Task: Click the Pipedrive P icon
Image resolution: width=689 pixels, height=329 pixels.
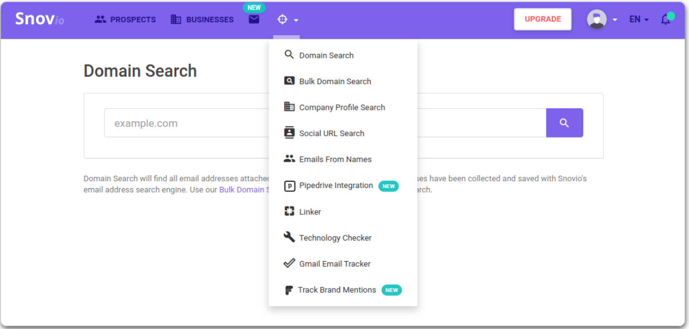Action: [x=289, y=186]
